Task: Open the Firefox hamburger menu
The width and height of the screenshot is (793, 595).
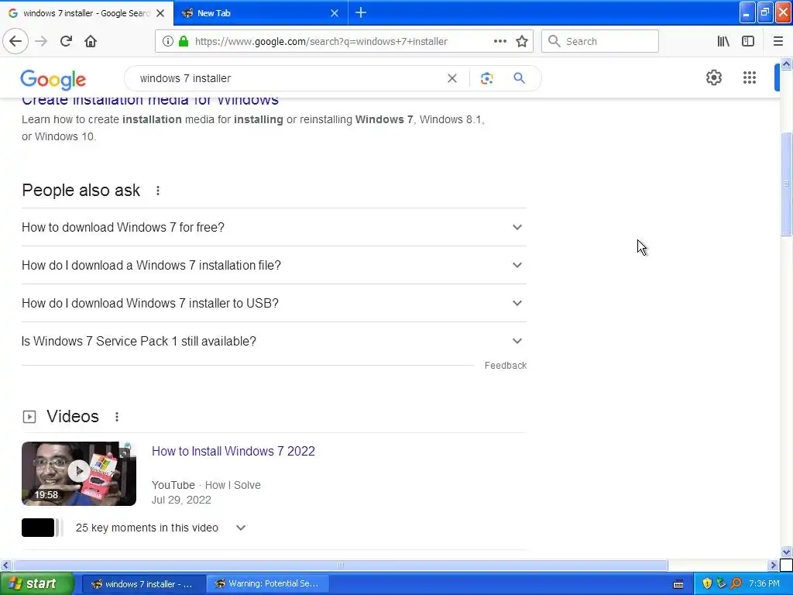Action: [x=778, y=41]
